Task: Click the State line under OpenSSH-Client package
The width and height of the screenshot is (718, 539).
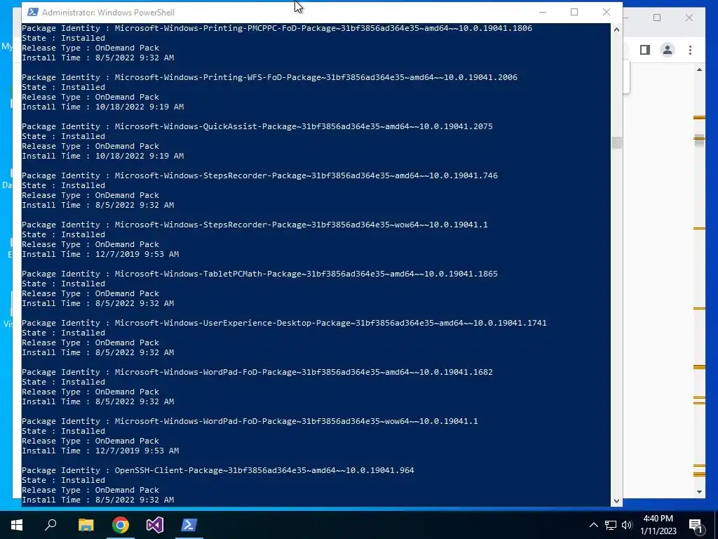Action: tap(63, 480)
